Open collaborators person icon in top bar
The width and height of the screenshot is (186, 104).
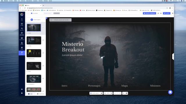[158, 13]
